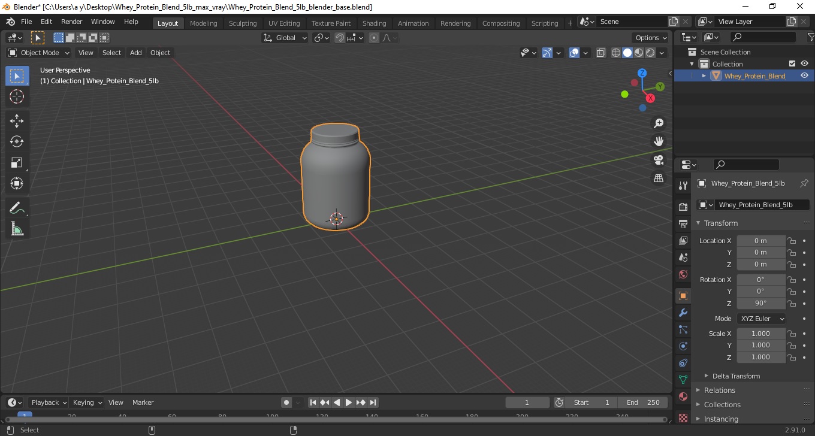815x436 pixels.
Task: Open the Output properties tab
Action: pos(683,224)
